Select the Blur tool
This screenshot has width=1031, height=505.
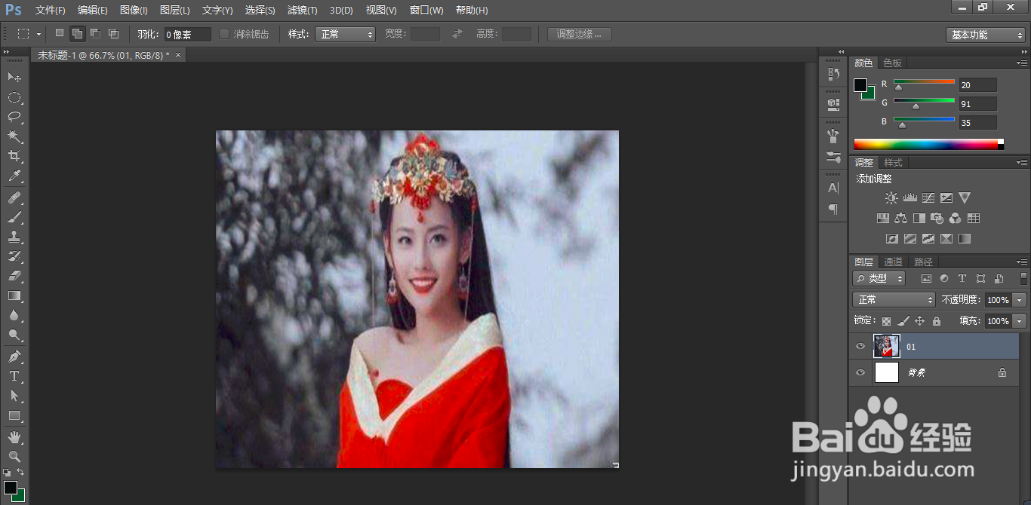[14, 315]
